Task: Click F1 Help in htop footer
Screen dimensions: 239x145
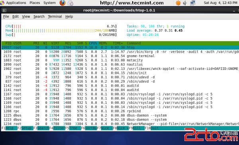Action: pyautogui.click(x=9, y=128)
